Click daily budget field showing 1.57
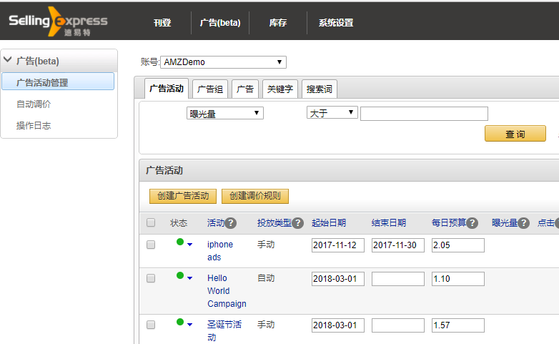The height and width of the screenshot is (344, 559). pyautogui.click(x=458, y=325)
